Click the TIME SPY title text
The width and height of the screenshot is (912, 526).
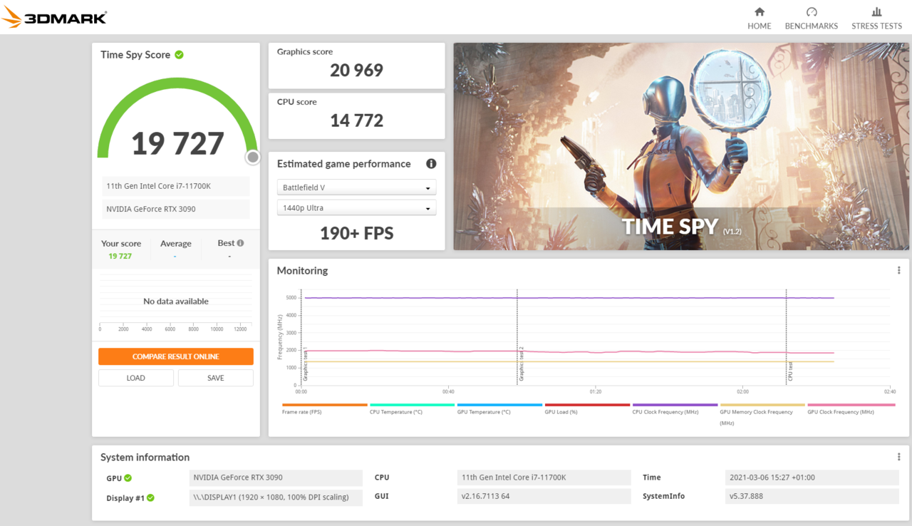tap(671, 227)
